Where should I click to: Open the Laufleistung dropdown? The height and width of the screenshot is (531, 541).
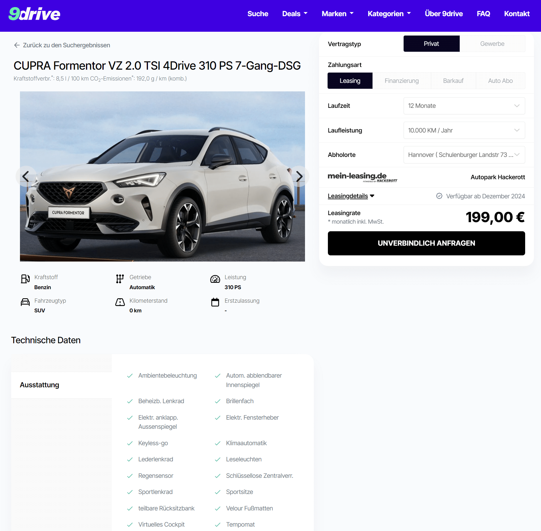(x=464, y=130)
